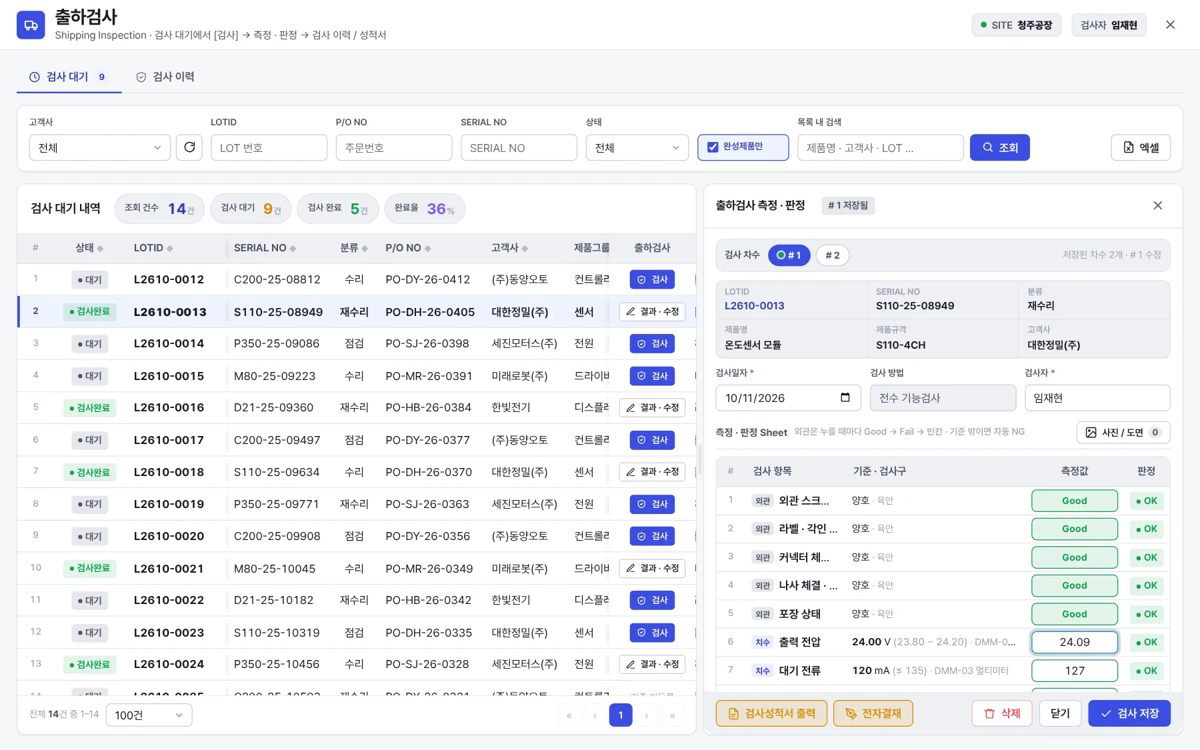The height and width of the screenshot is (750, 1200).
Task: Switch to 검사 이력 tab
Action: [x=165, y=77]
